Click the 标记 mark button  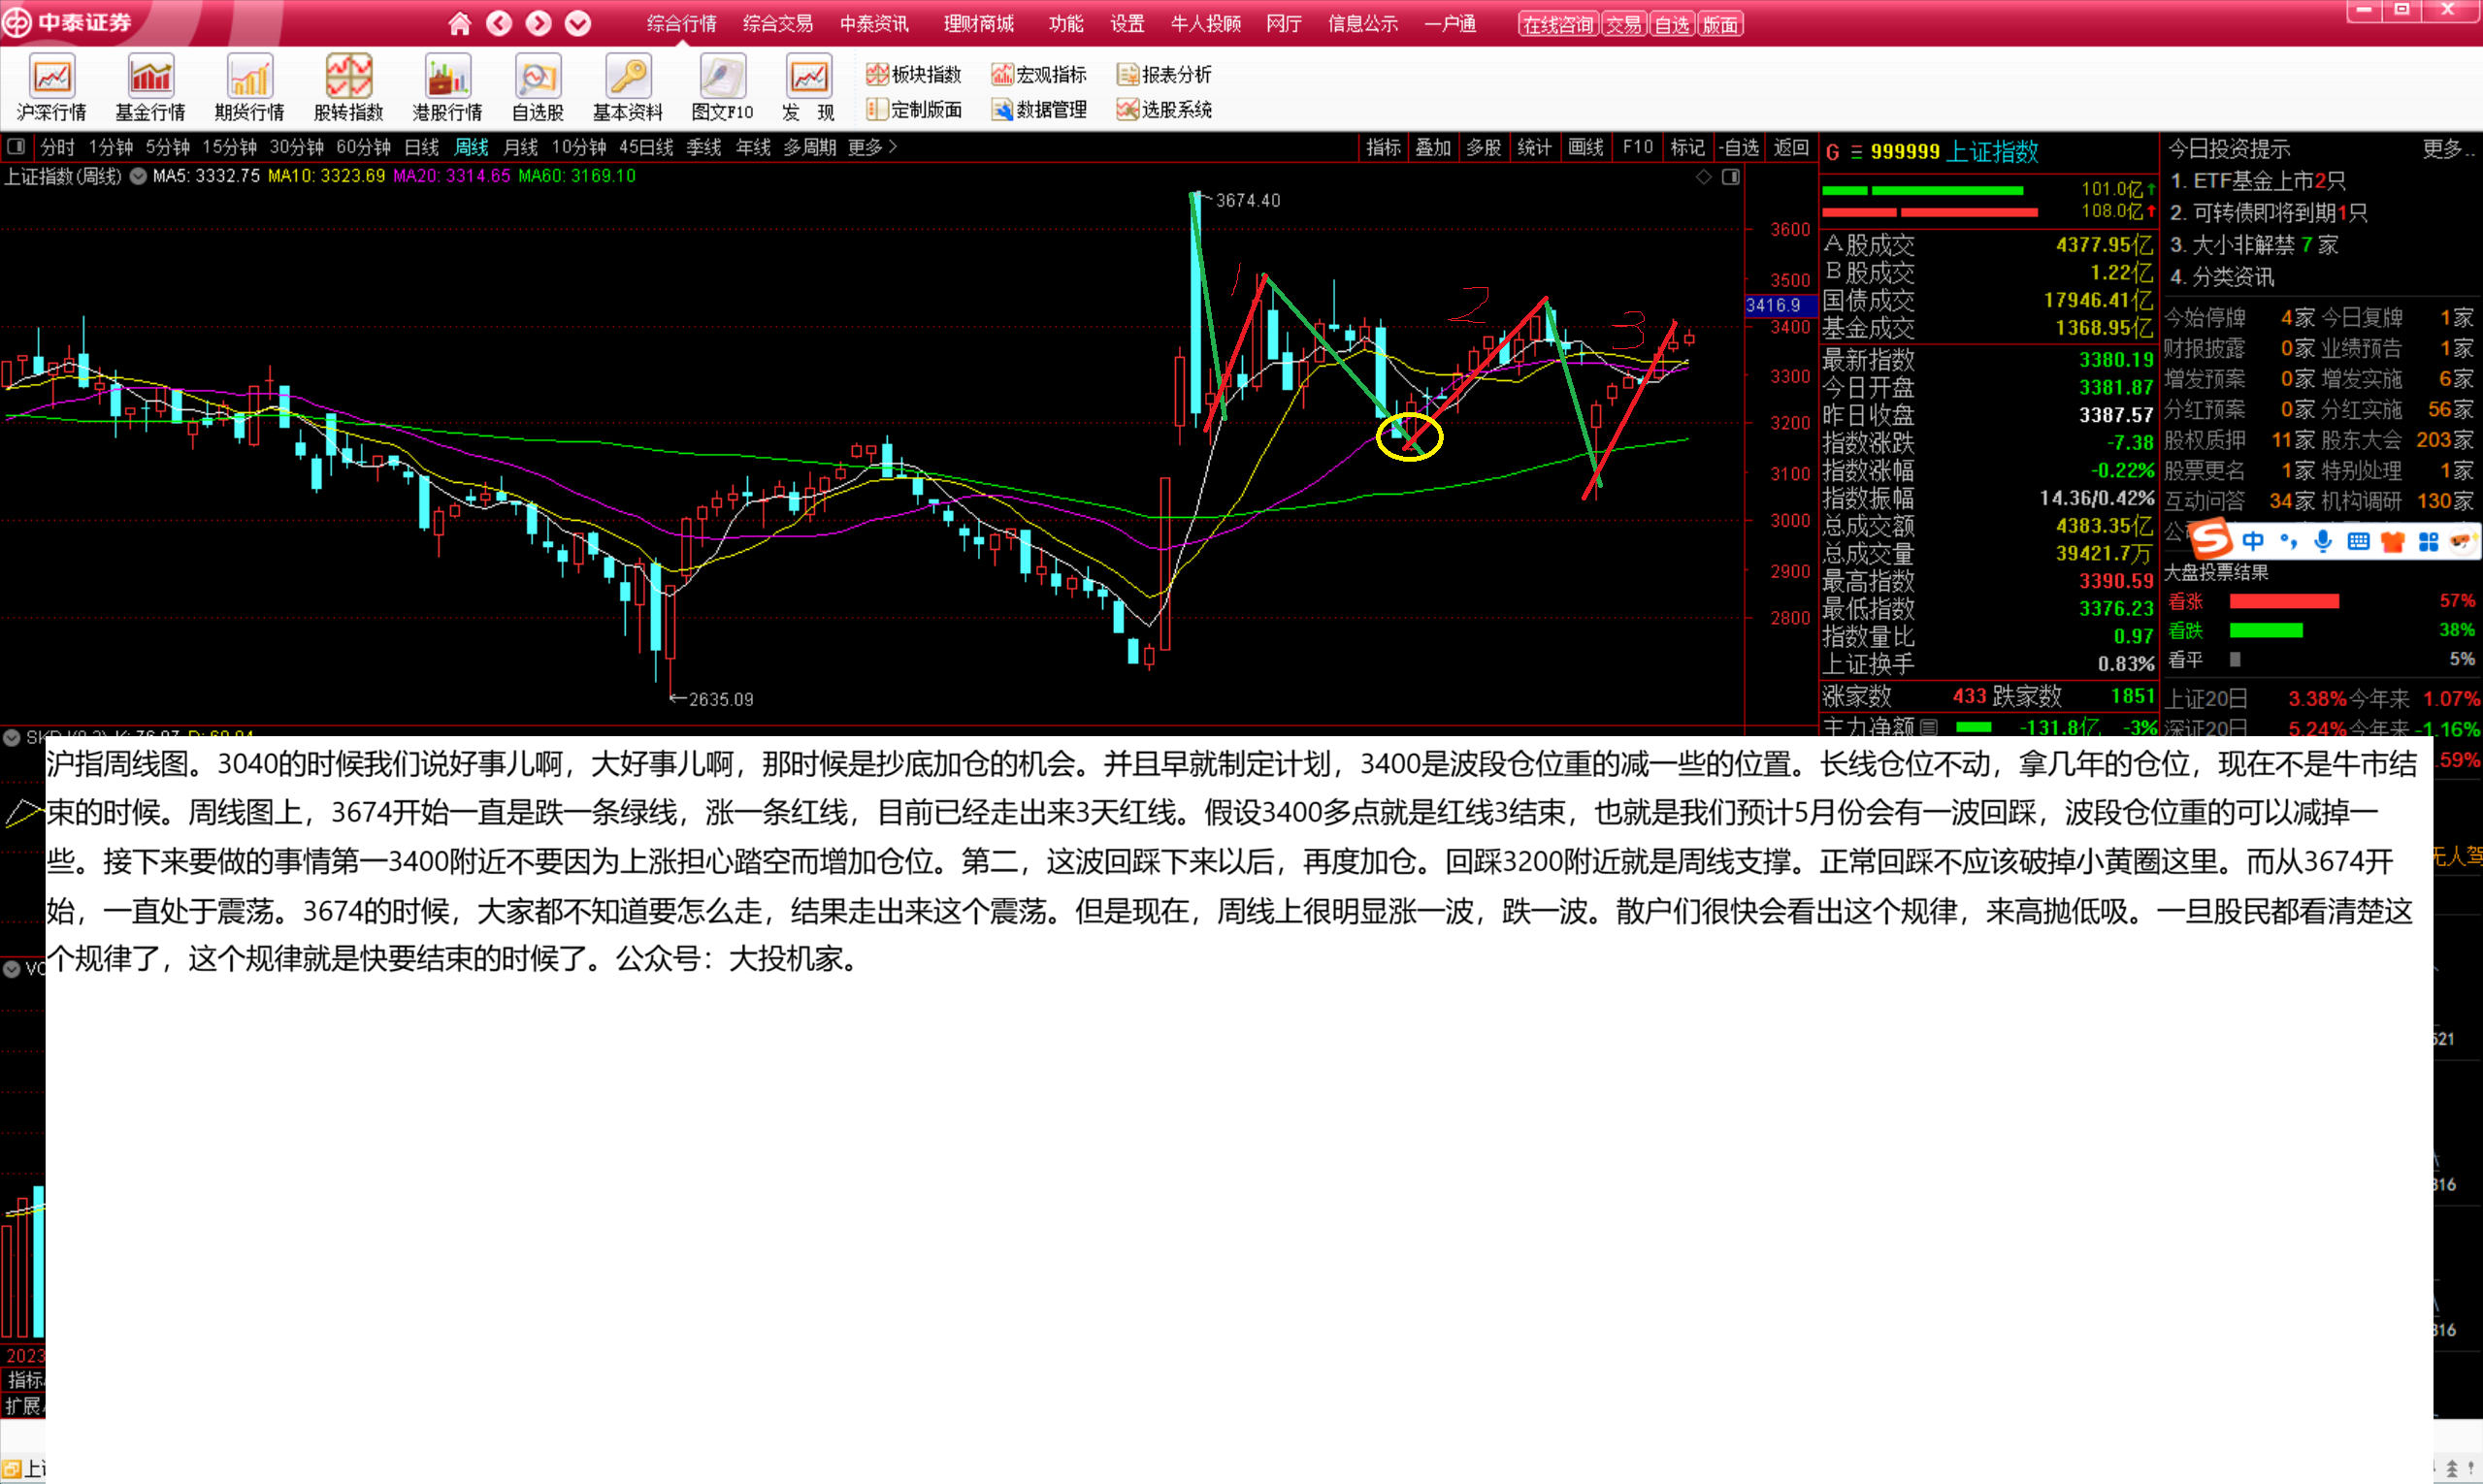(1686, 147)
